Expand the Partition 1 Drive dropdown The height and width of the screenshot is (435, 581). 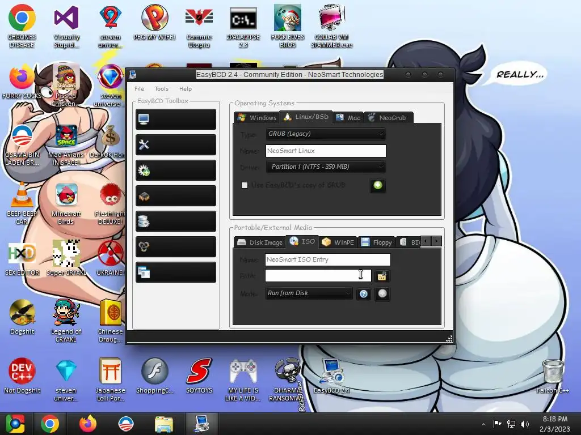coord(326,167)
